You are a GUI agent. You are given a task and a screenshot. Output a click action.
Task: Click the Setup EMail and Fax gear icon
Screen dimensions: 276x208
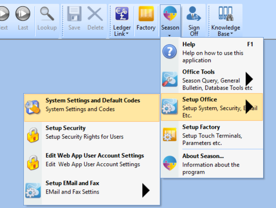point(33,191)
